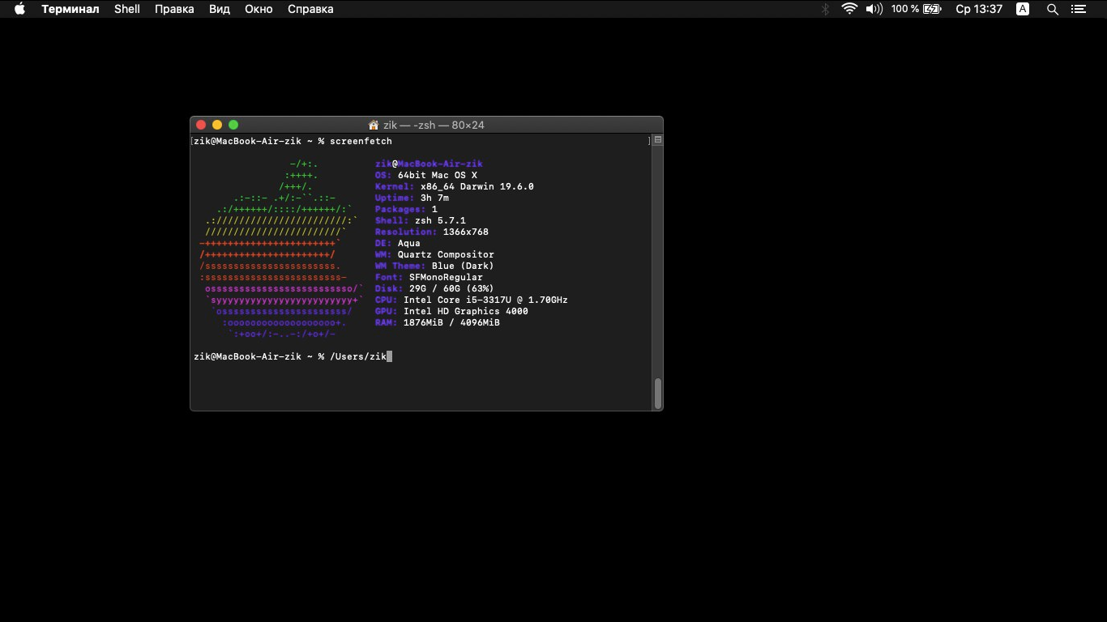Click the Terminal vertical scrollbar thumb
The width and height of the screenshot is (1107, 622).
coord(658,394)
